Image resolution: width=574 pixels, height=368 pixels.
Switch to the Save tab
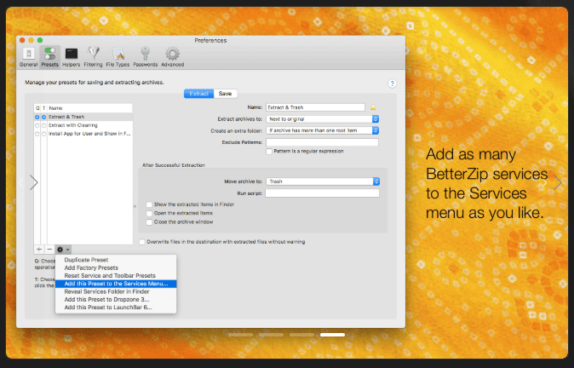click(225, 94)
